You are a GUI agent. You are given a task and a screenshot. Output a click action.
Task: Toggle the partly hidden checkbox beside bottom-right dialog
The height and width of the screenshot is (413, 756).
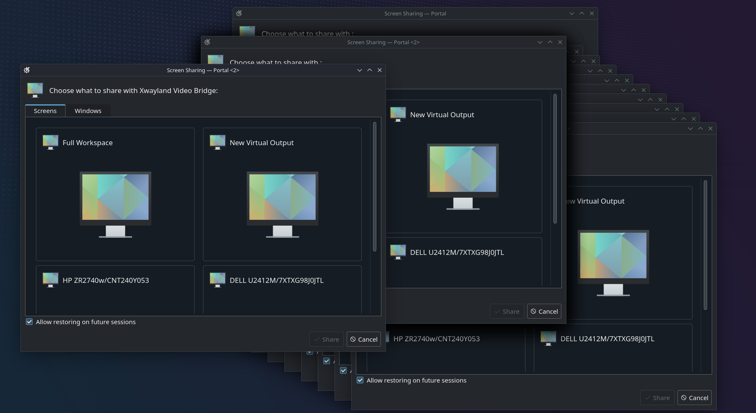point(343,370)
